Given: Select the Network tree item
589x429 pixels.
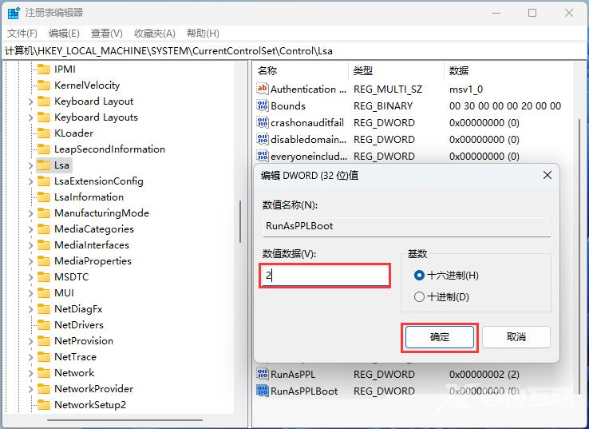Looking at the screenshot, I should 74,373.
